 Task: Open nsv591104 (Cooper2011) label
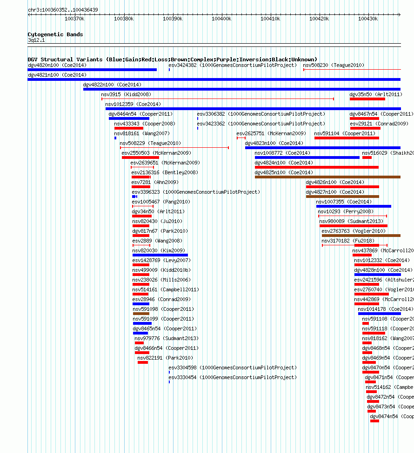pos(345,134)
